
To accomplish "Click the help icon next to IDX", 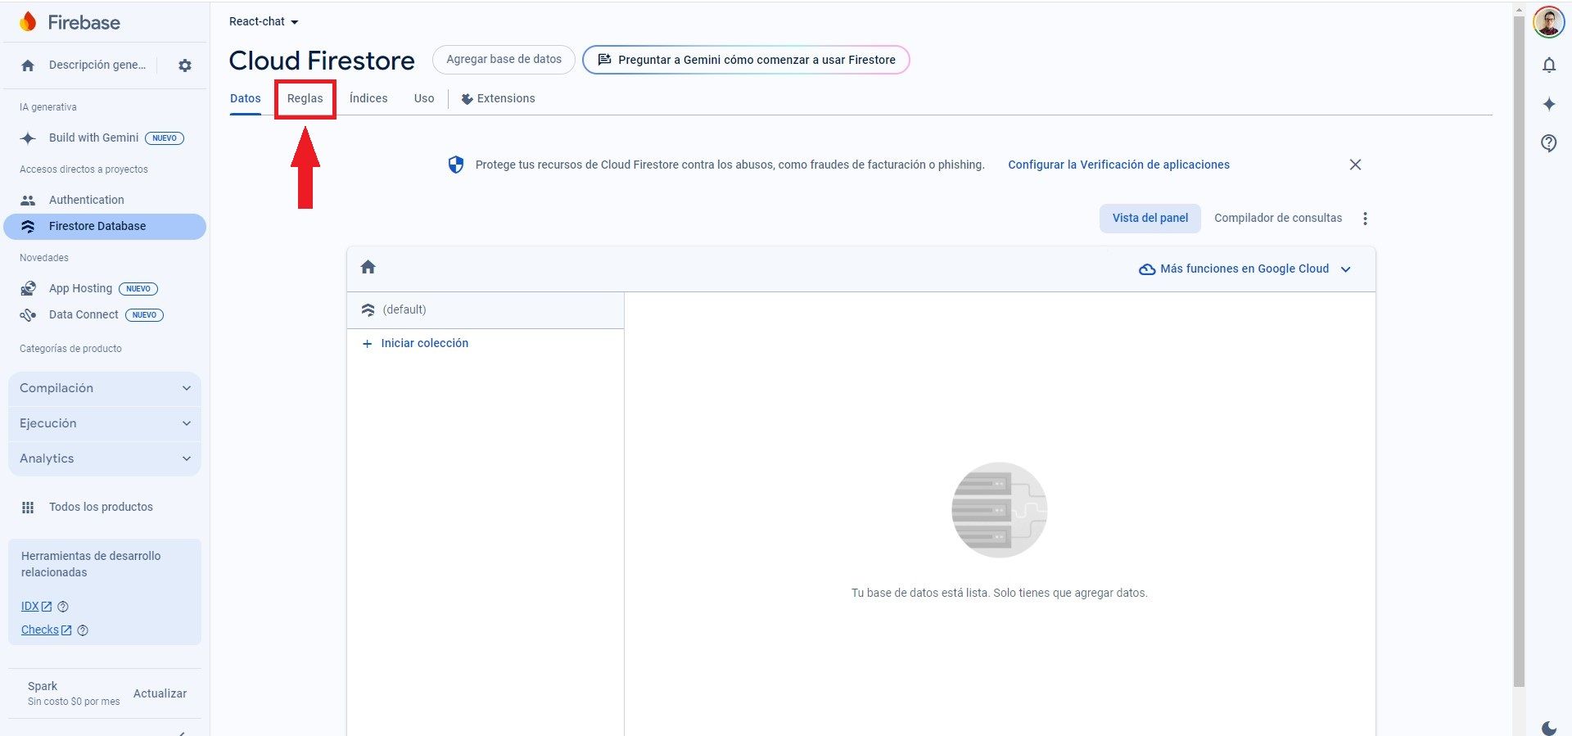I will (63, 607).
